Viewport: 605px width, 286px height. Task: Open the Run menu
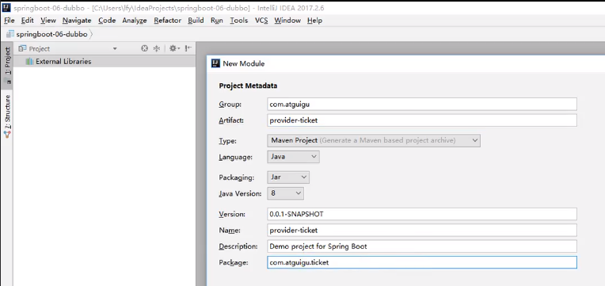217,21
